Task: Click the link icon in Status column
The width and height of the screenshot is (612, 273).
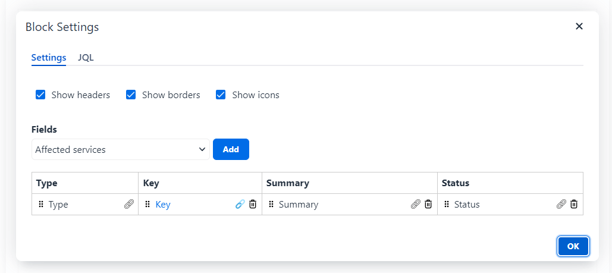Action: [561, 204]
